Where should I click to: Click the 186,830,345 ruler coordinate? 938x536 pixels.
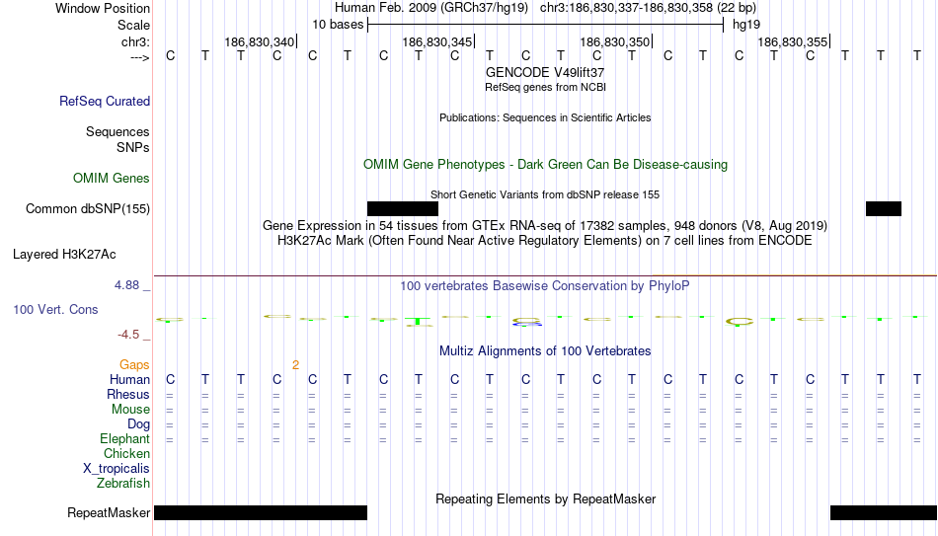[437, 41]
